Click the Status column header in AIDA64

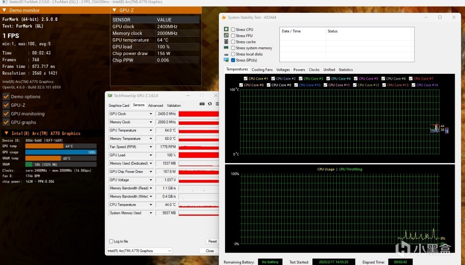pos(368,31)
